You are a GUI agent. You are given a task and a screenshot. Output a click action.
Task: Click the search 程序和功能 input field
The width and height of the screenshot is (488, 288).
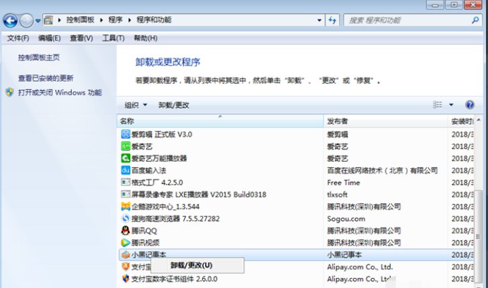coord(406,20)
